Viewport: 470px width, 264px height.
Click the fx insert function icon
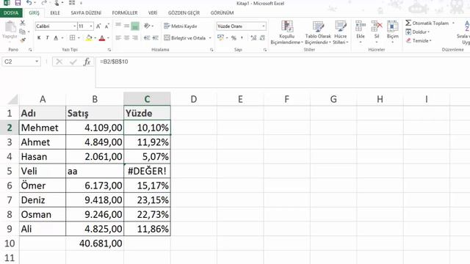coord(87,62)
